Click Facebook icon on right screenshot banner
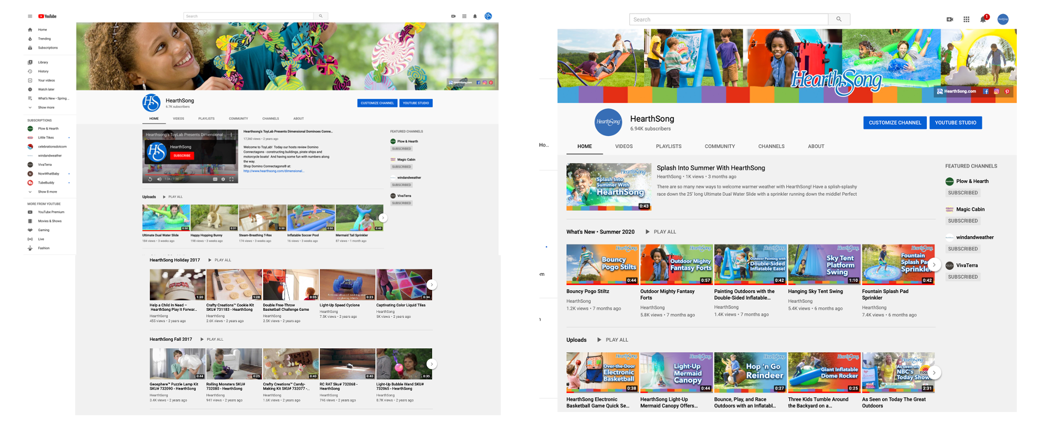Viewport: 1044px width, 431px height. click(x=986, y=91)
